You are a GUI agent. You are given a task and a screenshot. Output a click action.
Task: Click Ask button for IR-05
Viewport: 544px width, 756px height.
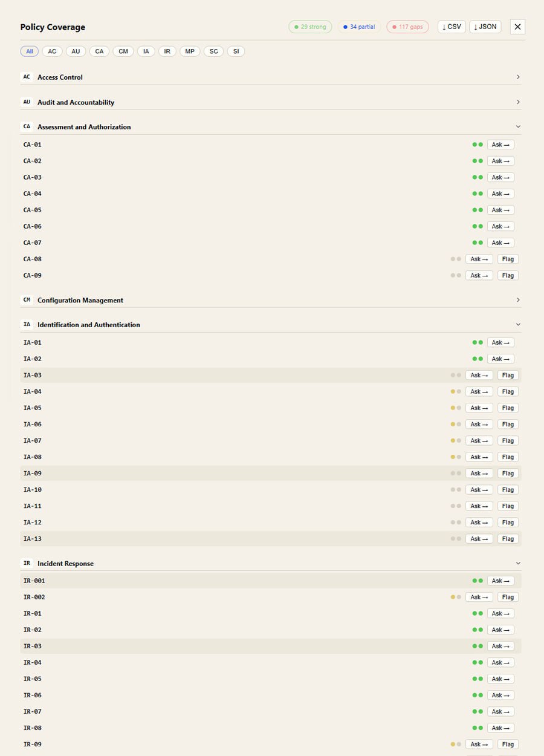500,679
